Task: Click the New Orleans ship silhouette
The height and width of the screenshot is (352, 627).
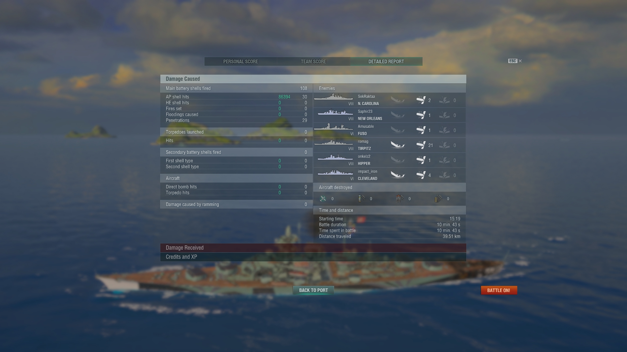Action: tap(335, 112)
